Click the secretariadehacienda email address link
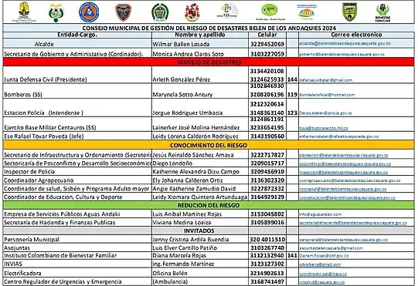The height and width of the screenshot is (286, 418). 353,223
